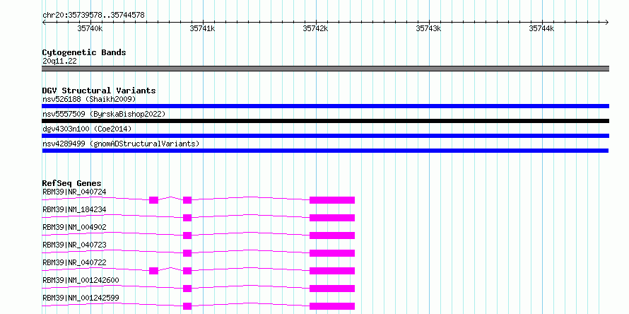Select the RBM39|NM_001242600 transcript label

[81, 280]
